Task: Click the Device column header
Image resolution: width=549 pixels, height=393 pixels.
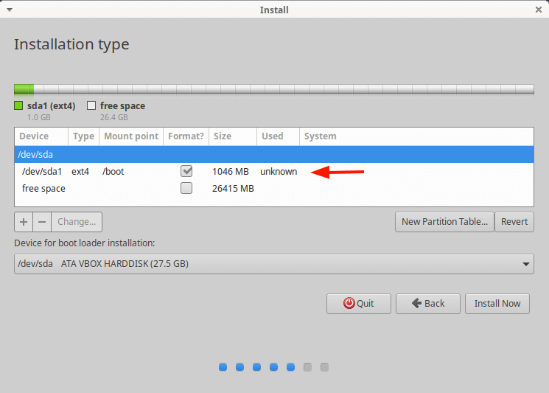Action: (41, 136)
